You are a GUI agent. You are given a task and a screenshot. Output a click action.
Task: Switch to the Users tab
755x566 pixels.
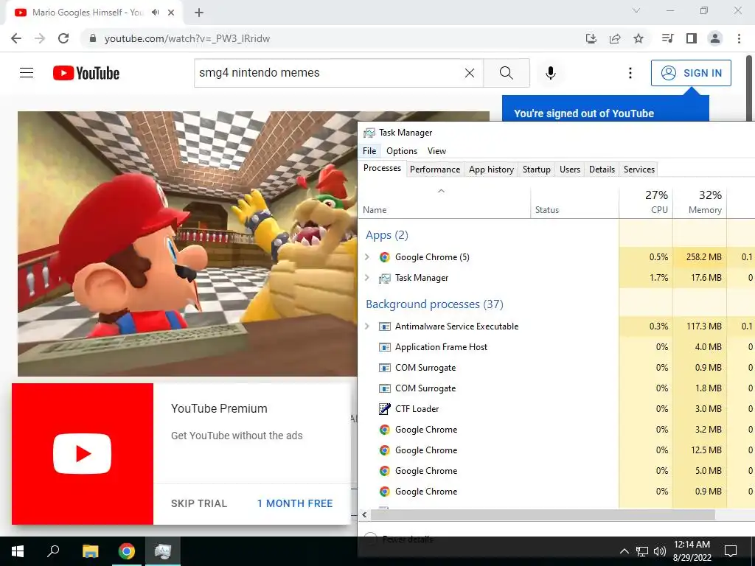pyautogui.click(x=570, y=170)
